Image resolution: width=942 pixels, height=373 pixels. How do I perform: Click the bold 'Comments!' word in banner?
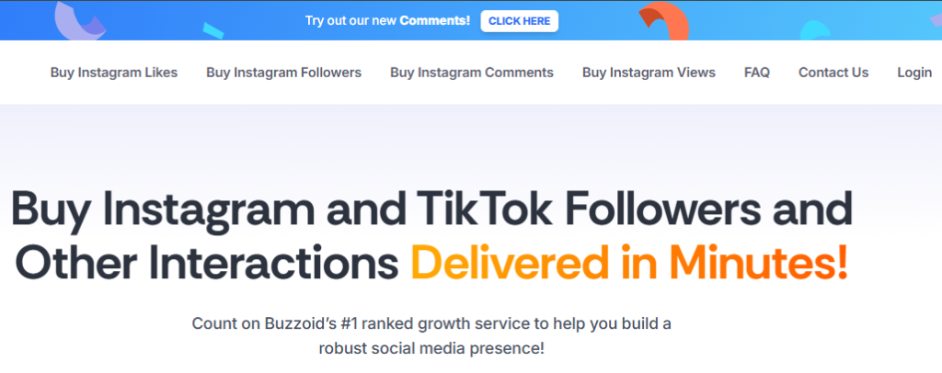(435, 20)
